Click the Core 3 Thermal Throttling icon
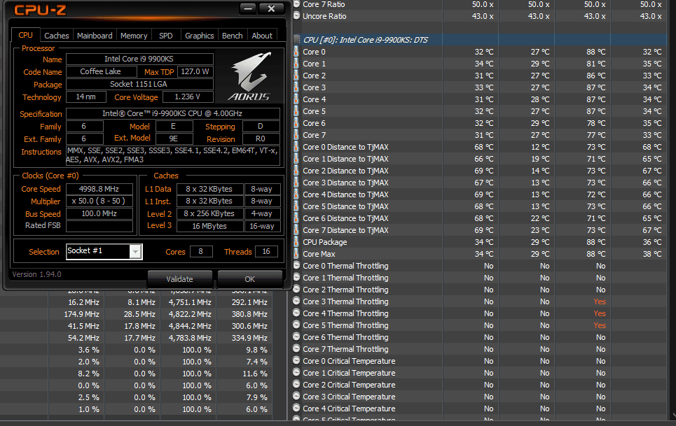Screen dimensions: 676x426 click(296, 301)
